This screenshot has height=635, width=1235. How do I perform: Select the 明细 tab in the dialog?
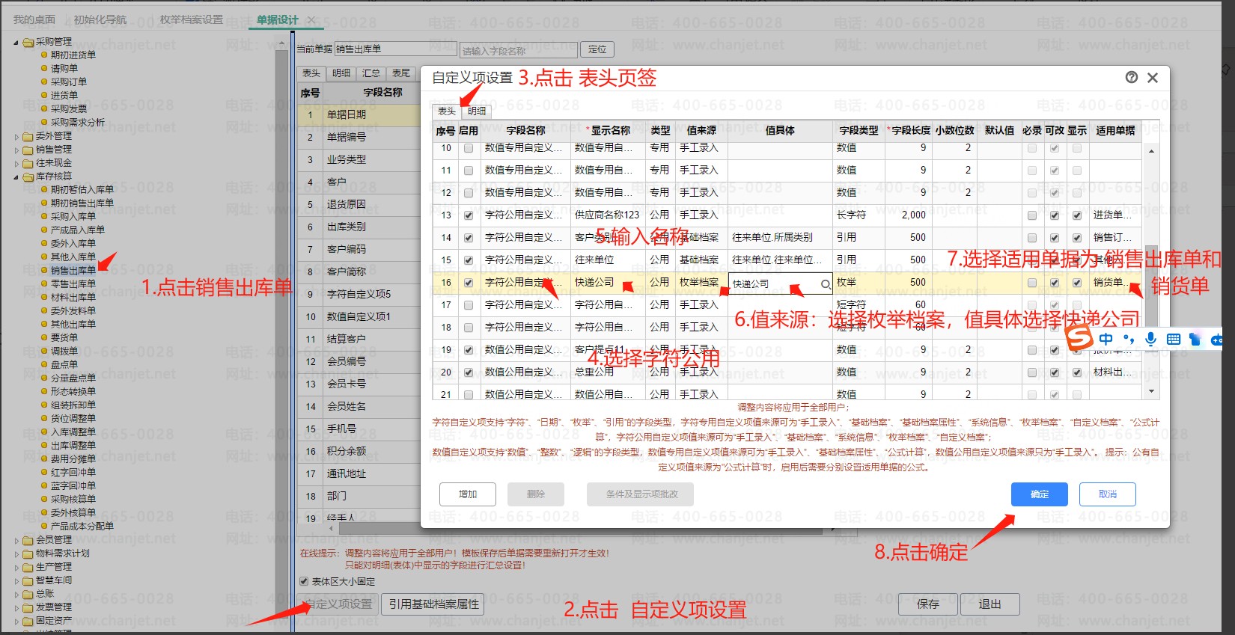click(x=477, y=111)
